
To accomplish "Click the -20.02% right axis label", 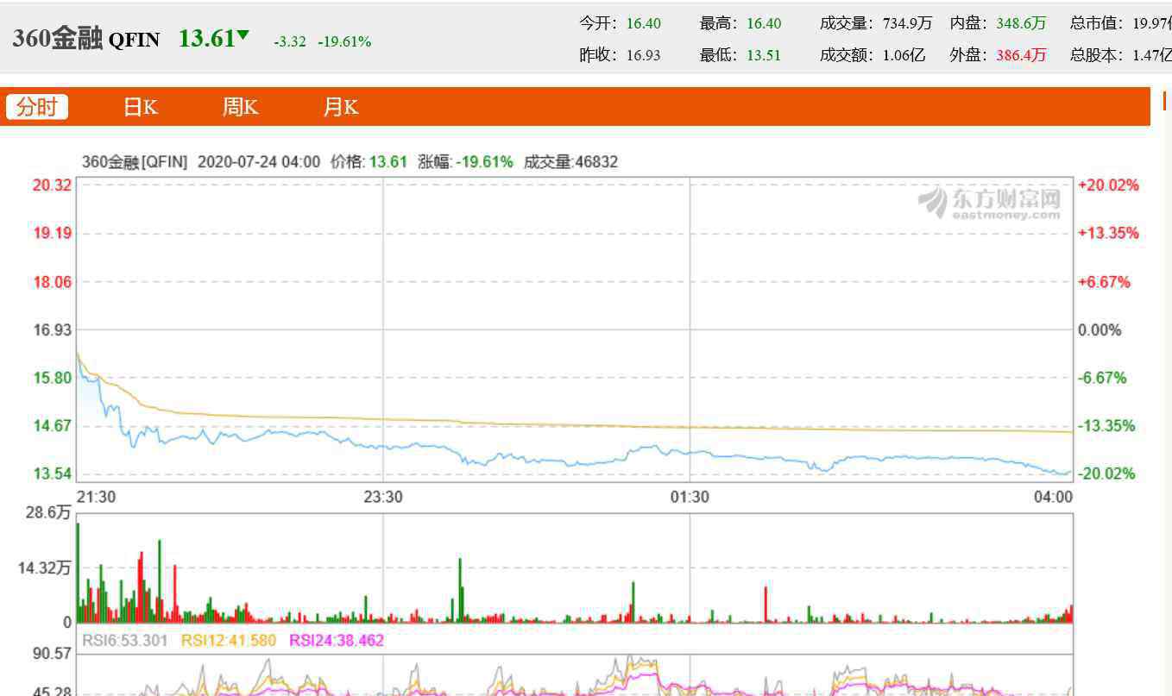I will point(1106,473).
